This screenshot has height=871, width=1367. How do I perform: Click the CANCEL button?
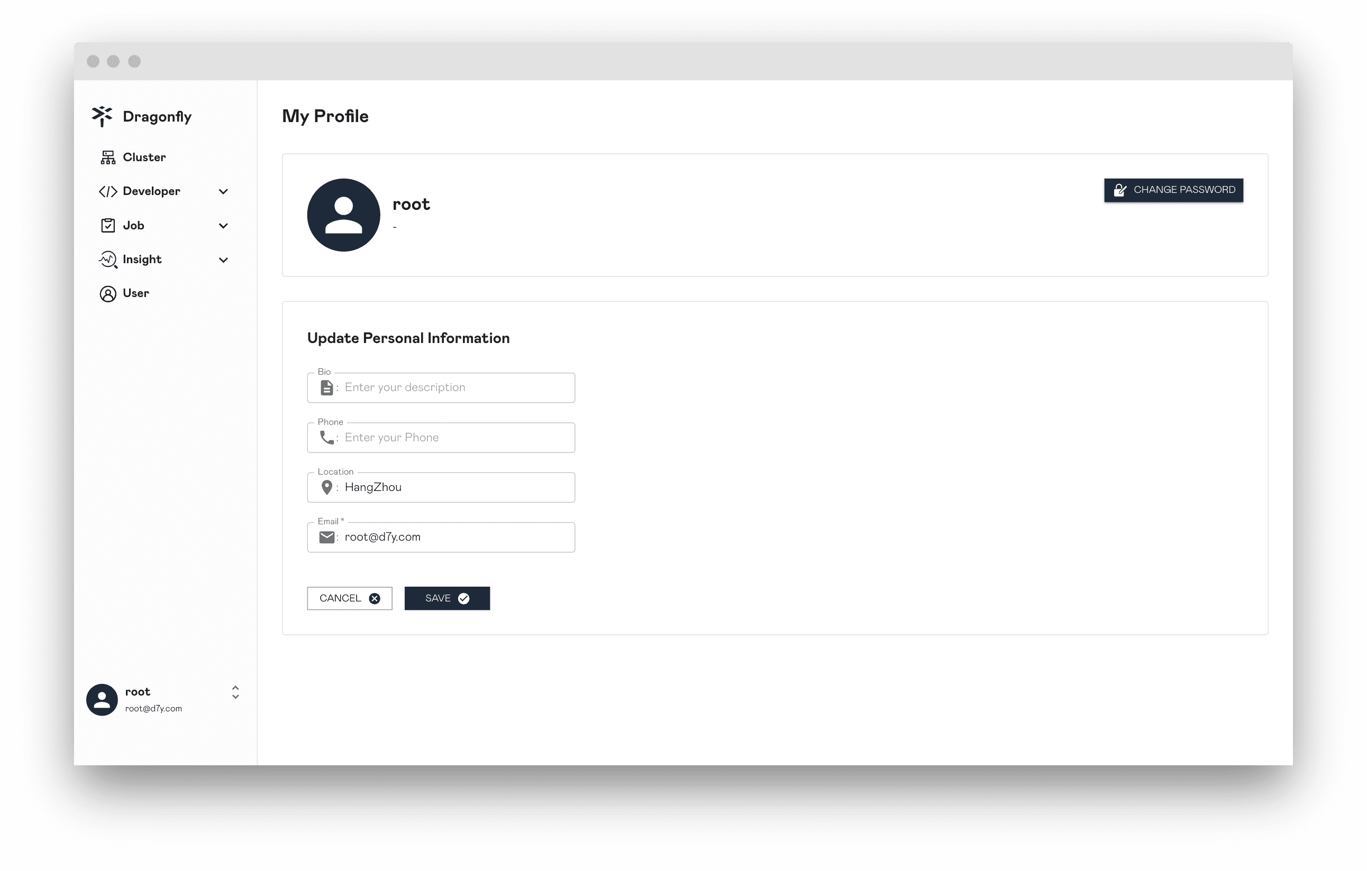point(350,597)
